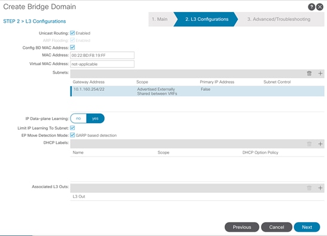Jump to 3. Advanced/Troubleshooting step tab
The image size is (327, 236).
tap(279, 19)
